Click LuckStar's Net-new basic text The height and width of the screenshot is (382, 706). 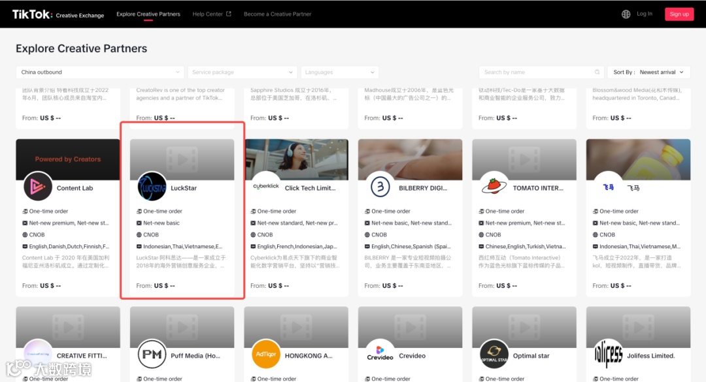[x=161, y=223]
